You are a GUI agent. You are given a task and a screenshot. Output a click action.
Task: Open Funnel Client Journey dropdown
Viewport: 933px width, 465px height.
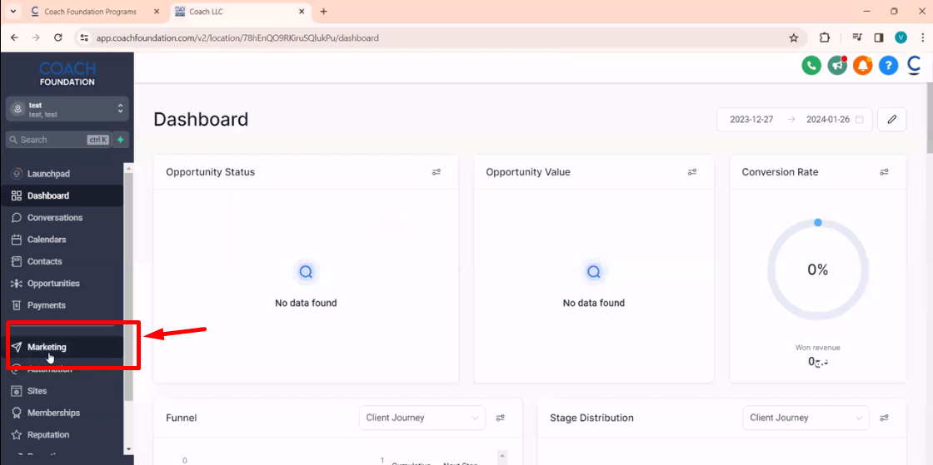422,418
